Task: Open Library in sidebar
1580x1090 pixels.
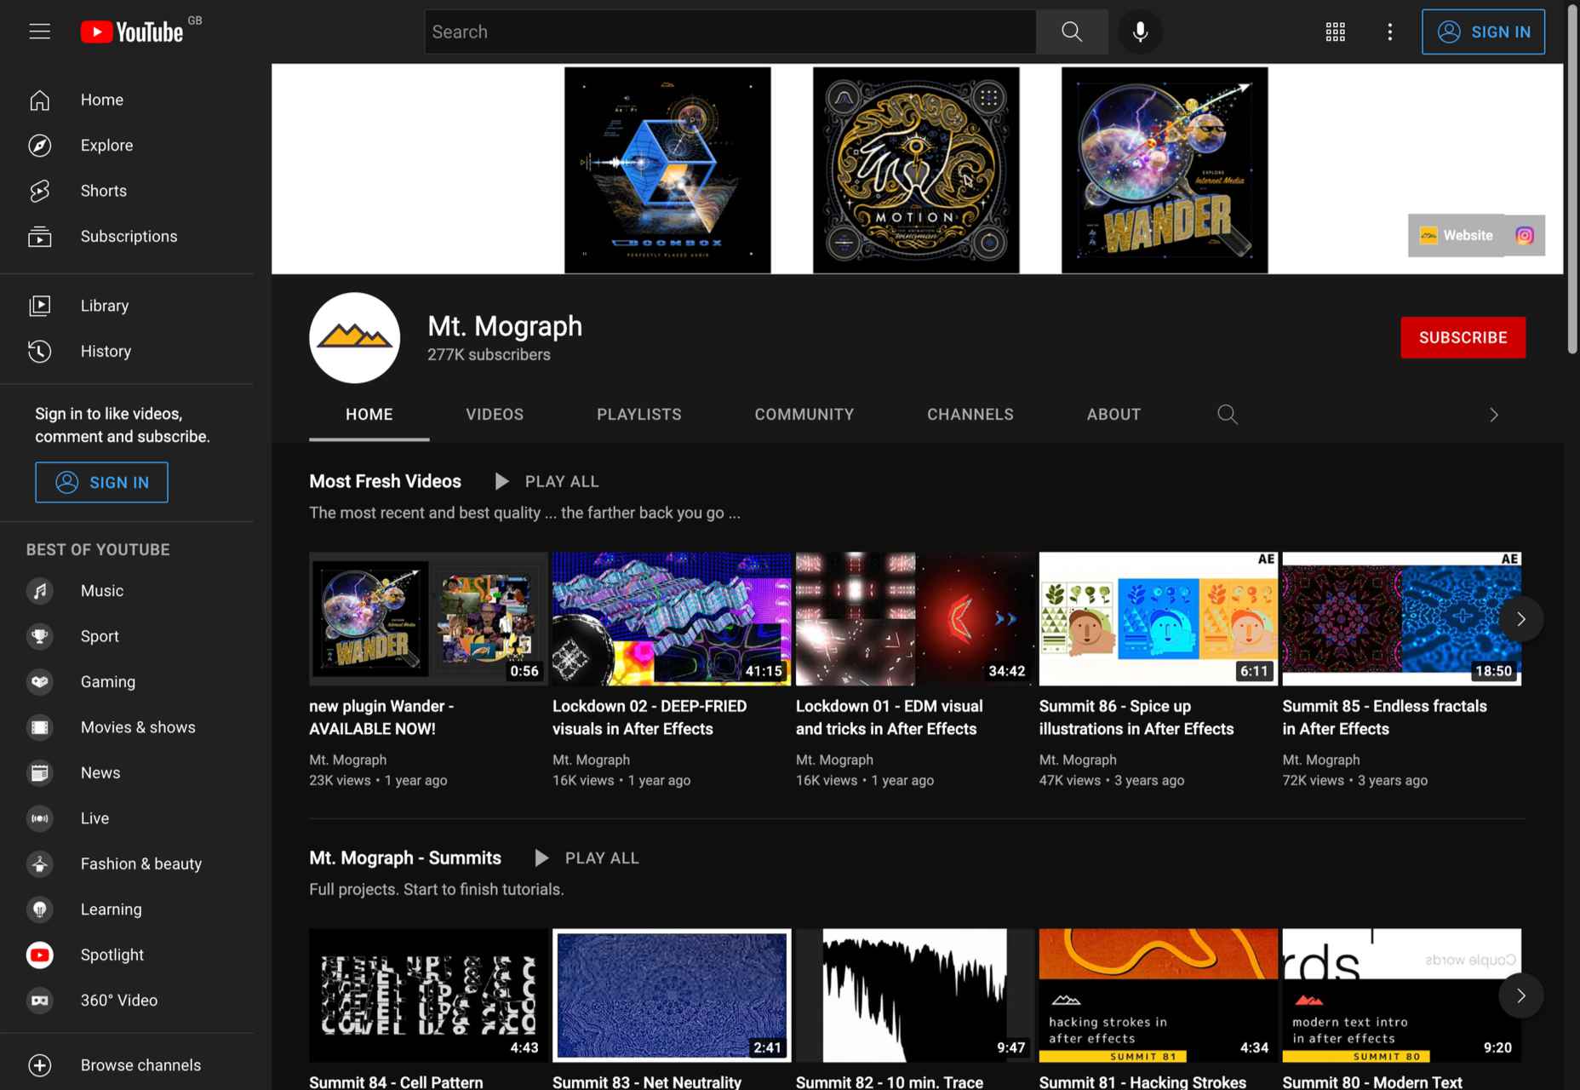Action: (127, 306)
